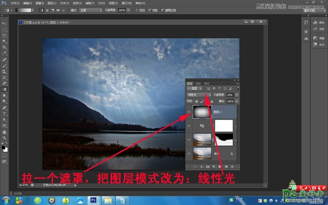Viewport: 328px width, 205px height.
Task: Select the Crop tool in toolbar
Action: tap(5, 47)
